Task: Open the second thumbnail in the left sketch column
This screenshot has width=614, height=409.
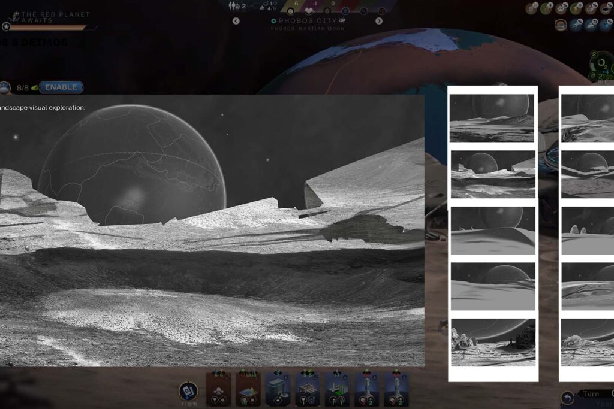Action: click(493, 174)
